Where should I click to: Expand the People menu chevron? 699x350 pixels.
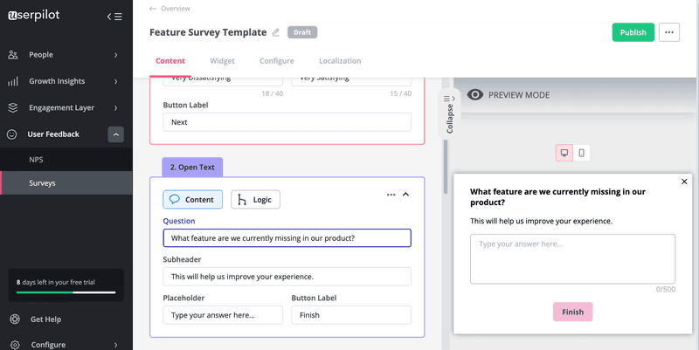tap(115, 55)
